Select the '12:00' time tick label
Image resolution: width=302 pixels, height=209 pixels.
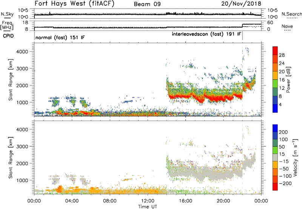pyautogui.click(x=148, y=201)
